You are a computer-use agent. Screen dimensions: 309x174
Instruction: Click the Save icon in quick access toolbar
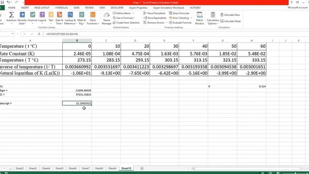click(2, 2)
